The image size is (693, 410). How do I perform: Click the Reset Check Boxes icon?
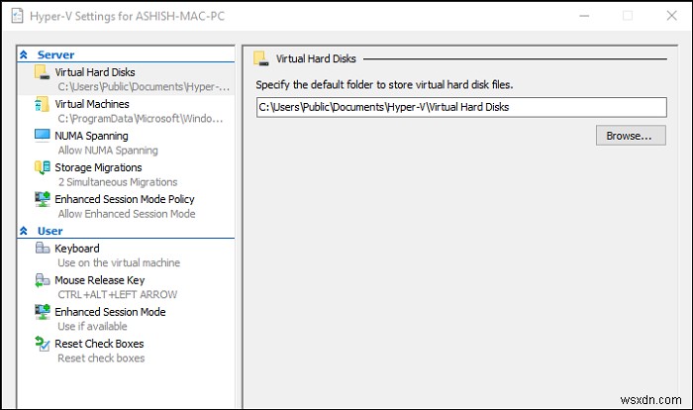coord(42,344)
